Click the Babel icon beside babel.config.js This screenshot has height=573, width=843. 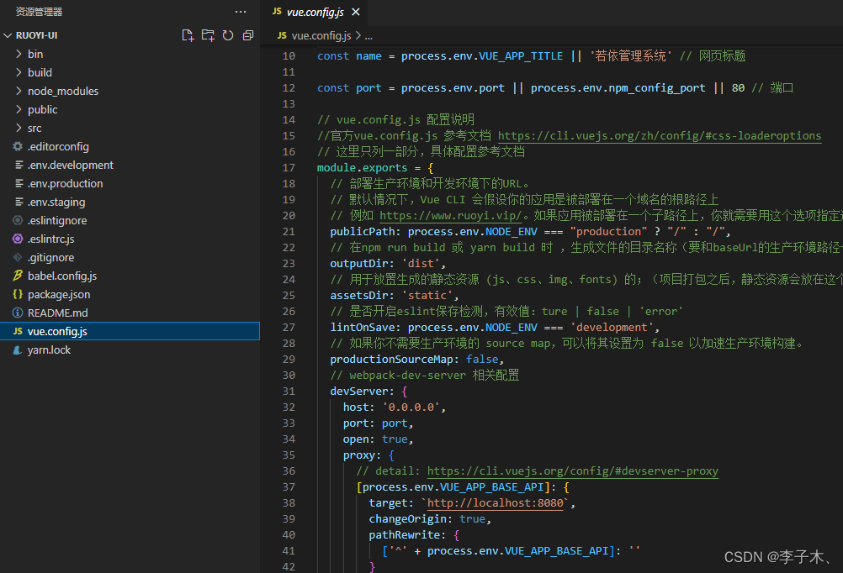pos(18,276)
